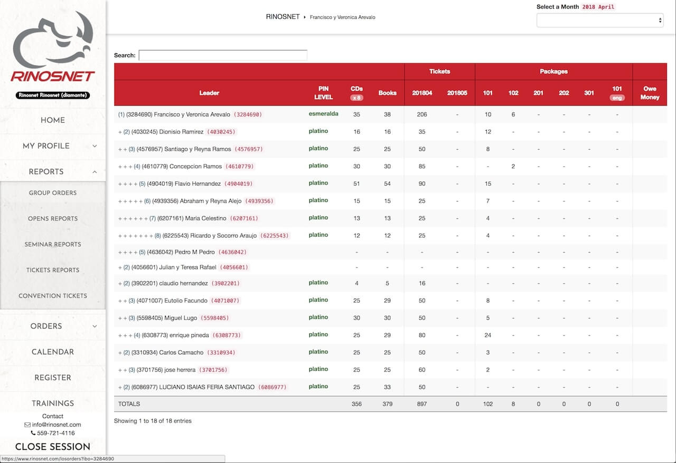Click Showing 1 to 18 entries text
Screen dimensions: 676x463
pos(153,421)
